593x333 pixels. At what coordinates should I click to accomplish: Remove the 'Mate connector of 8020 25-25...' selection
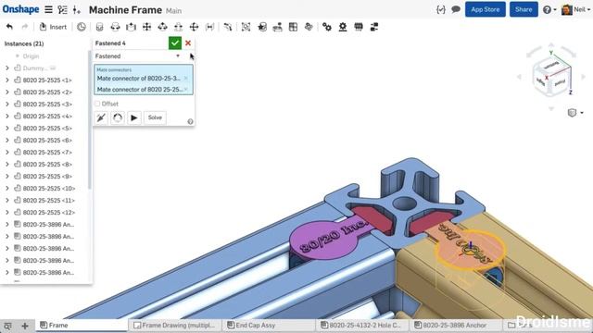click(185, 89)
